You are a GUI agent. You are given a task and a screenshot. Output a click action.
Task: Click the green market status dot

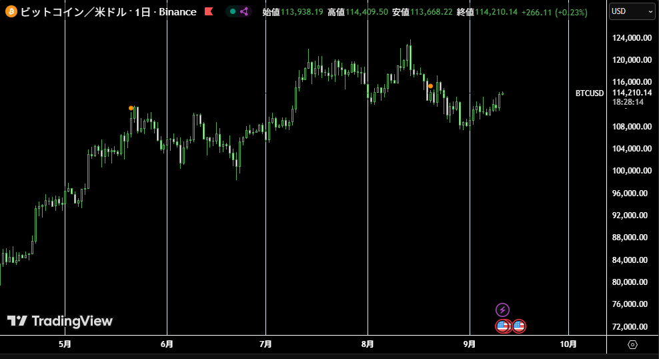[x=232, y=11]
